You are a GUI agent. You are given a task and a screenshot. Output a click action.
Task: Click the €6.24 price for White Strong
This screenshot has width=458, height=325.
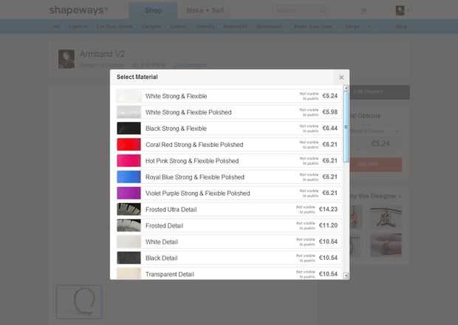click(x=329, y=96)
